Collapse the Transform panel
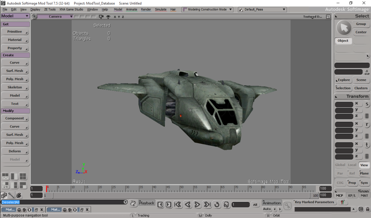 [336, 96]
